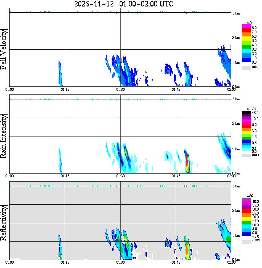Pick the dark blue 0.0 swatch in Fall Velocity legend

click(x=246, y=60)
